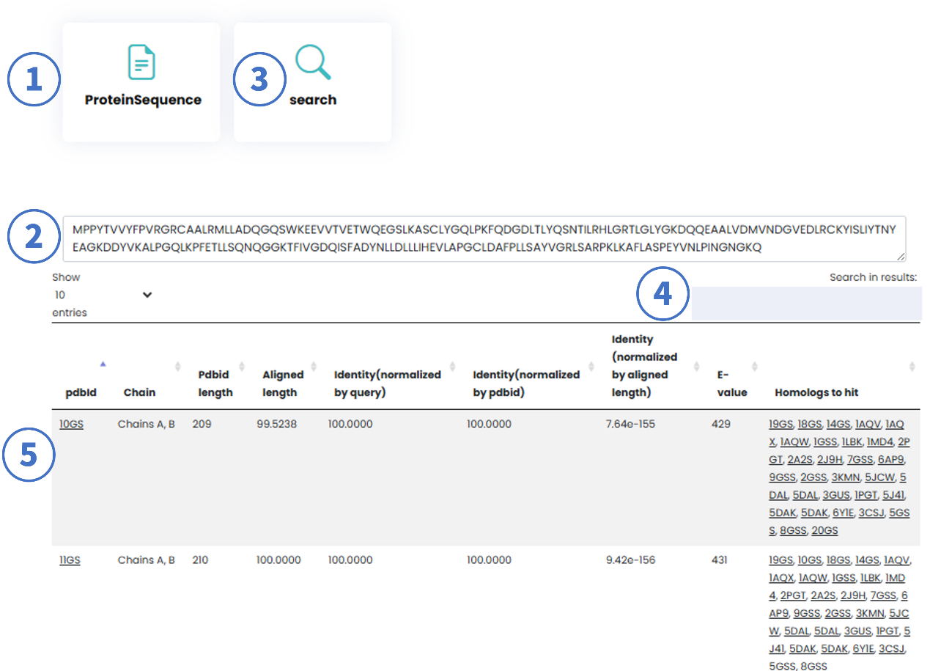The width and height of the screenshot is (930, 671).
Task: Open homolog 6AP9 in the 10GS row
Action: tap(890, 460)
